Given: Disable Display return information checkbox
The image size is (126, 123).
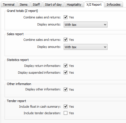Looking at the screenshot, I should click(65, 66).
